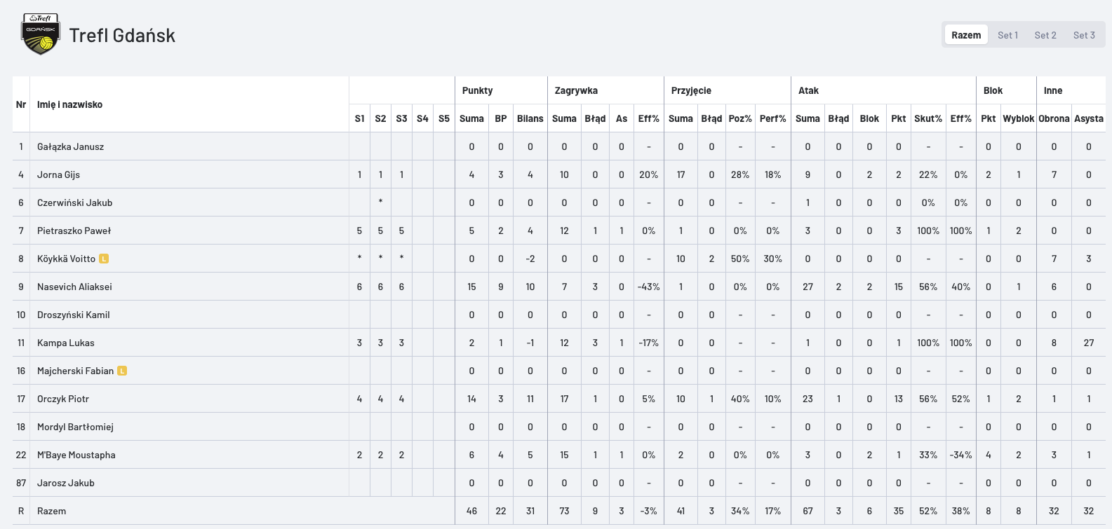Viewport: 1112px width, 529px height.
Task: Click the Kampa Lukas player name
Action: [x=66, y=343]
